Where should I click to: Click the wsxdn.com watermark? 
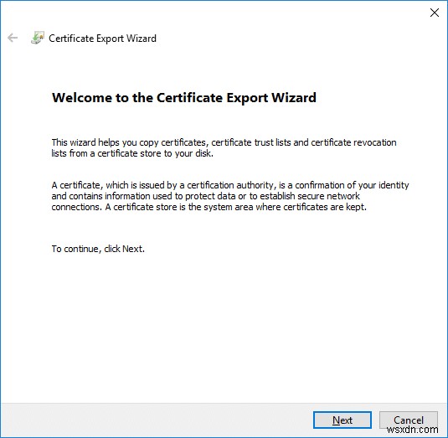(x=412, y=430)
